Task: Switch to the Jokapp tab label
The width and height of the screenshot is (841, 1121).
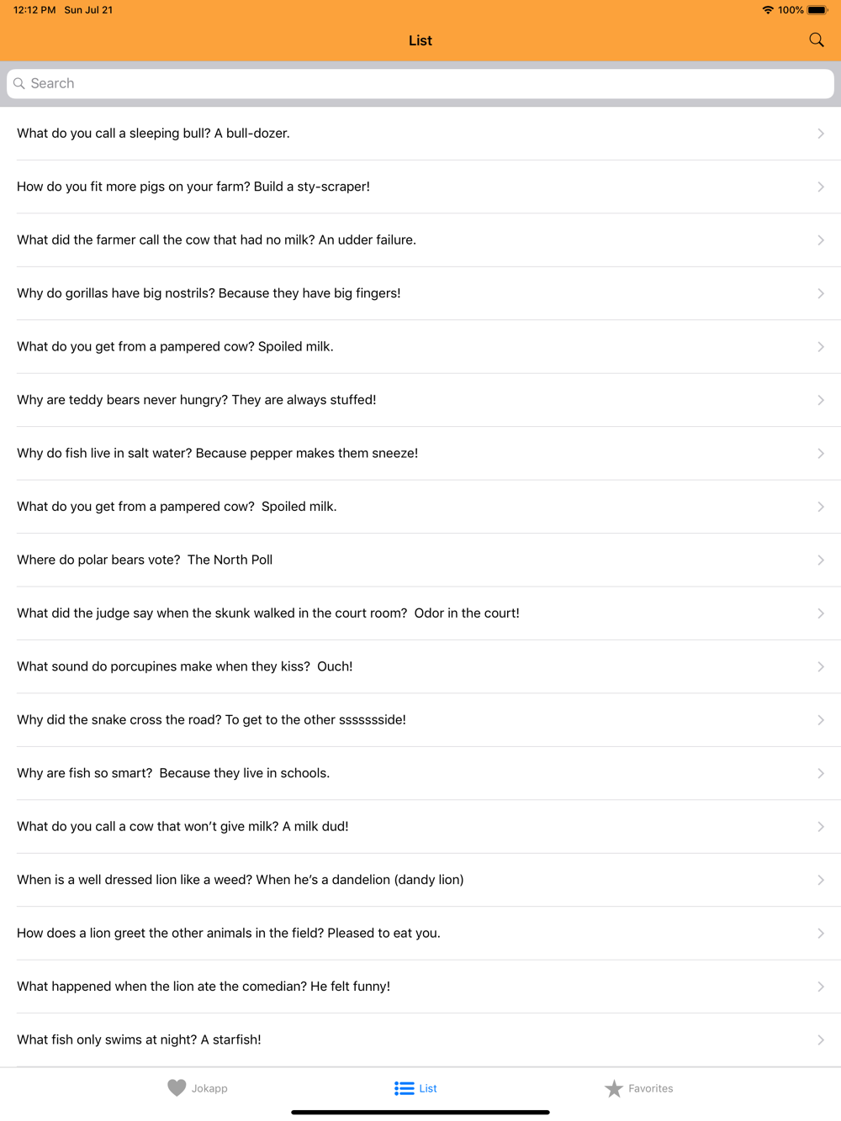Action: 209,1088
